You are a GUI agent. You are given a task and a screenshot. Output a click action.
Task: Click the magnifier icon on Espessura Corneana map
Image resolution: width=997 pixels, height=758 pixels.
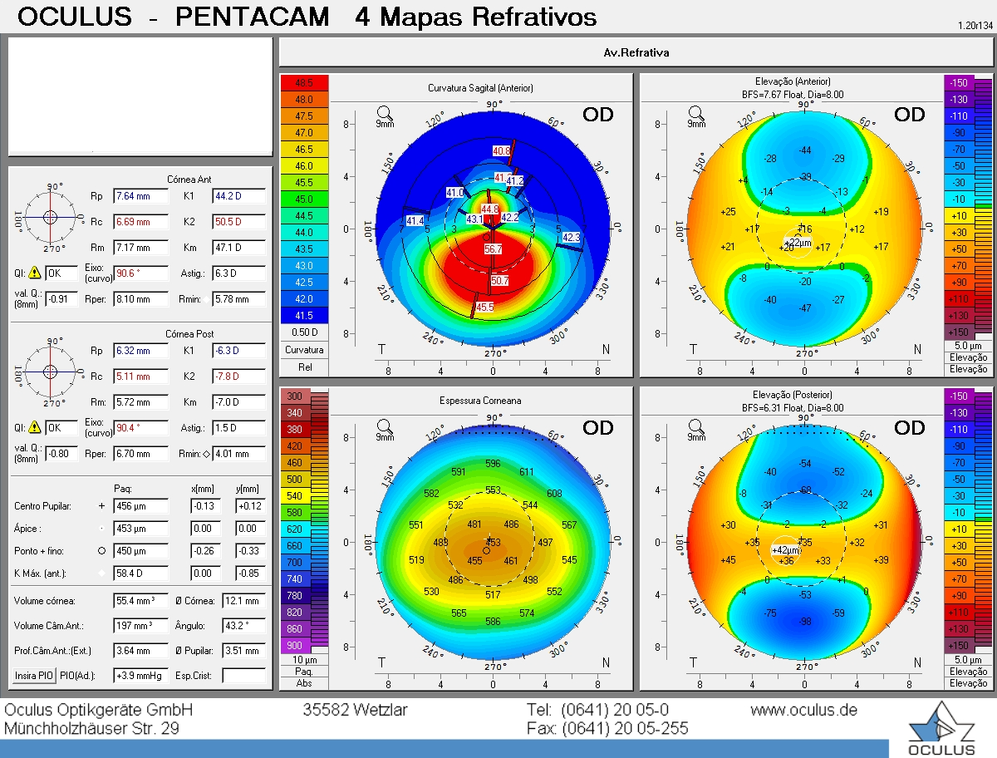pyautogui.click(x=385, y=426)
